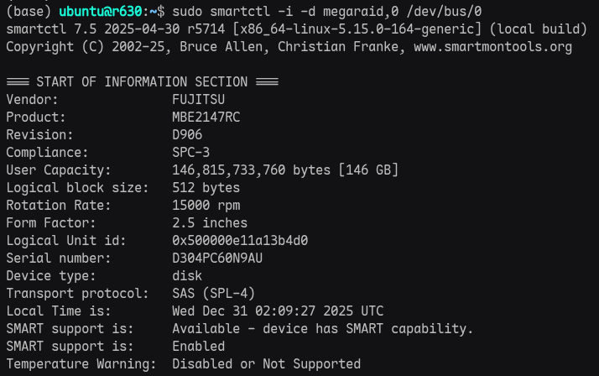Click the rotation rate 15000 rpm
This screenshot has width=599, height=376.
pos(206,206)
